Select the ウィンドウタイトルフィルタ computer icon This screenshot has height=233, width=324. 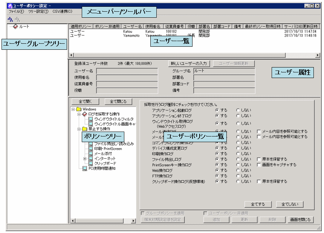point(90,119)
